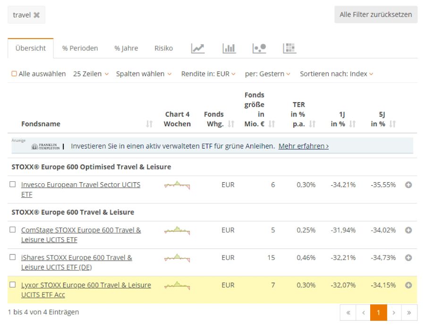Go to next page of results
This screenshot has height=326, width=425.
point(394,313)
